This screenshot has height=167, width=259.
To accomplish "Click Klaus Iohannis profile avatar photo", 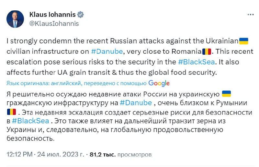I will [x=15, y=19].
